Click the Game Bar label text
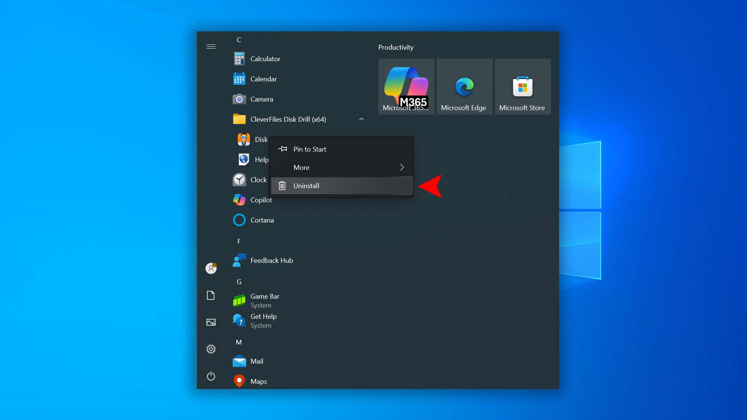This screenshot has width=747, height=420. point(265,296)
